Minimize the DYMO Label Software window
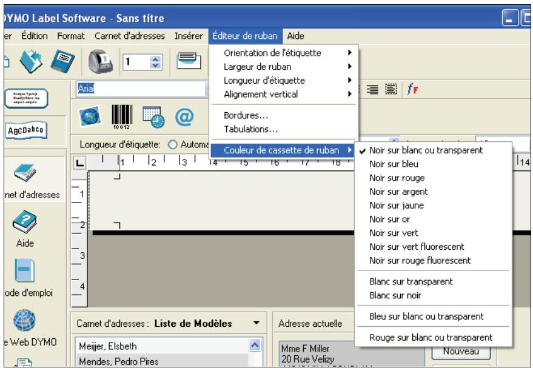This screenshot has width=533, height=368. coord(510,18)
